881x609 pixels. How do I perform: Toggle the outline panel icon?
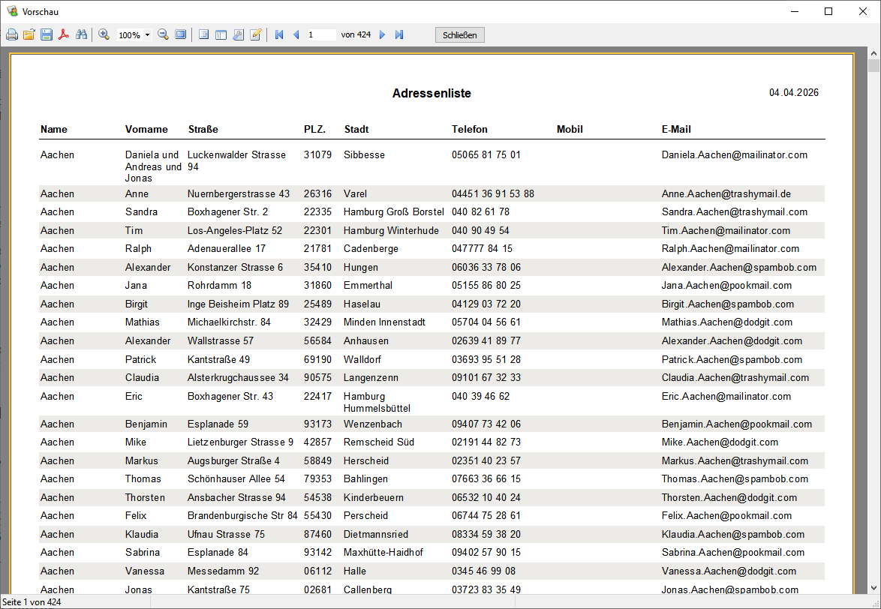203,35
